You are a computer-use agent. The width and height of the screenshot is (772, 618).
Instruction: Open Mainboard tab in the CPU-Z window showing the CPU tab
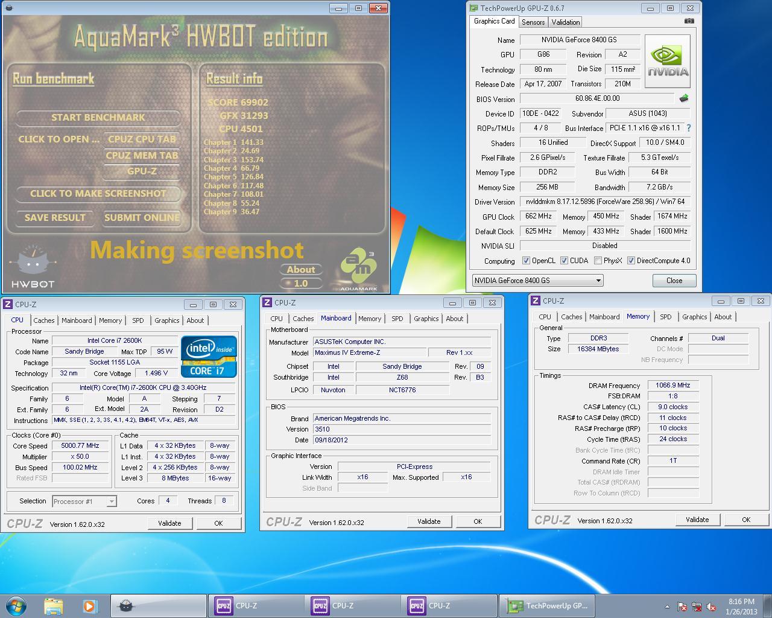(x=77, y=320)
